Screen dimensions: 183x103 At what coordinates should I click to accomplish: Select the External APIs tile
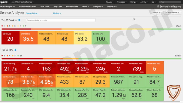pyautogui.click(x=101, y=38)
